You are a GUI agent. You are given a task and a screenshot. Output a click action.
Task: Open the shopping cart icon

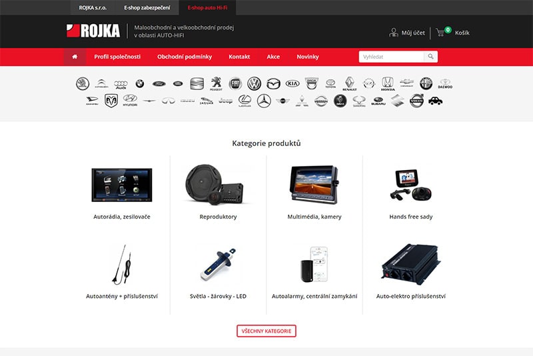click(440, 33)
